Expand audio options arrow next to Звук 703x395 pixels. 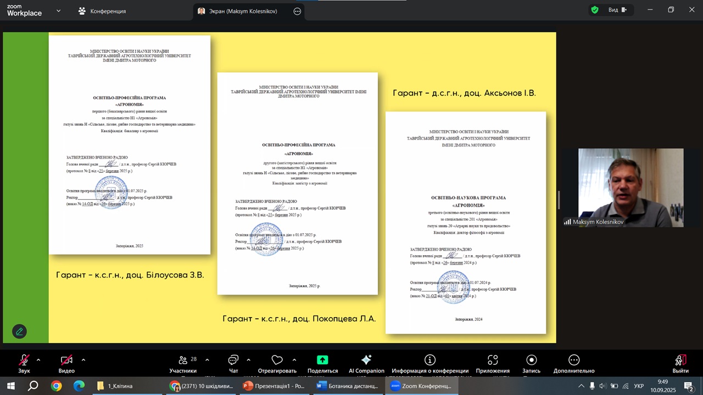38,360
